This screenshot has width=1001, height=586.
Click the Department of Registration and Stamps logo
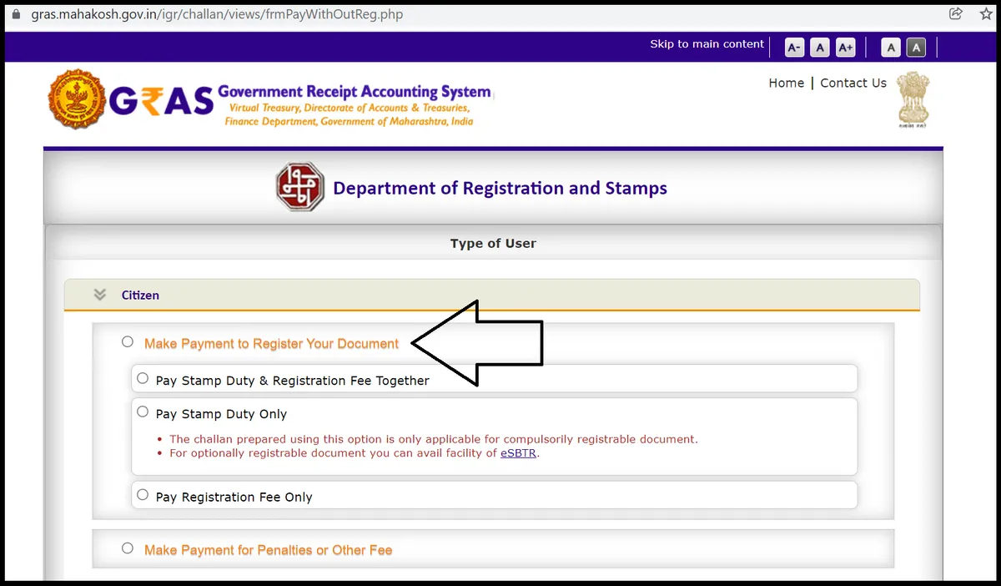click(x=299, y=188)
